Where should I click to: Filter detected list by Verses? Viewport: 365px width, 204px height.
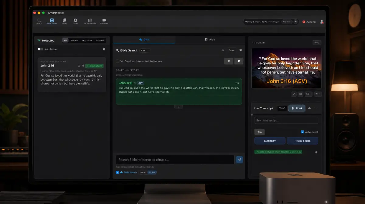point(74,40)
